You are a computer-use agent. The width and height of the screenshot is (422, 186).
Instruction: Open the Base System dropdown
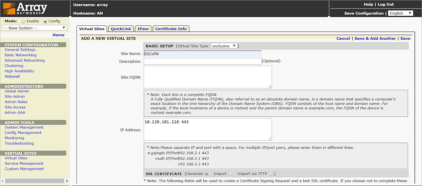click(35, 28)
